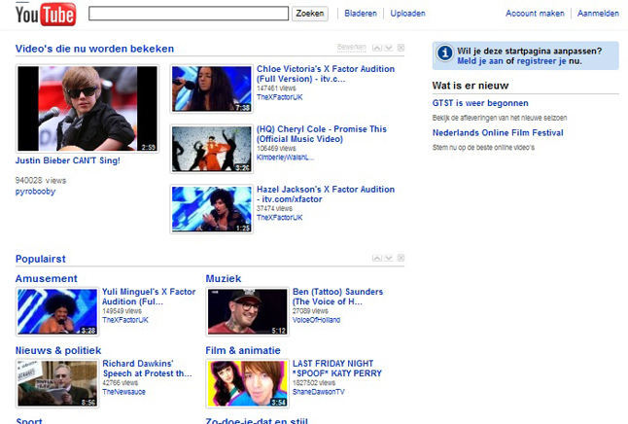Click the '940028 views' text
628x424 pixels.
click(41, 180)
